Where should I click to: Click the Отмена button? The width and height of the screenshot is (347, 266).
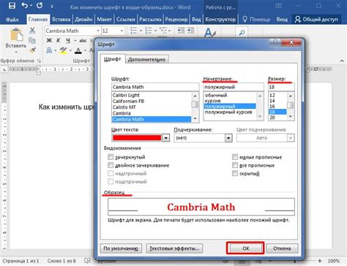coord(282,248)
